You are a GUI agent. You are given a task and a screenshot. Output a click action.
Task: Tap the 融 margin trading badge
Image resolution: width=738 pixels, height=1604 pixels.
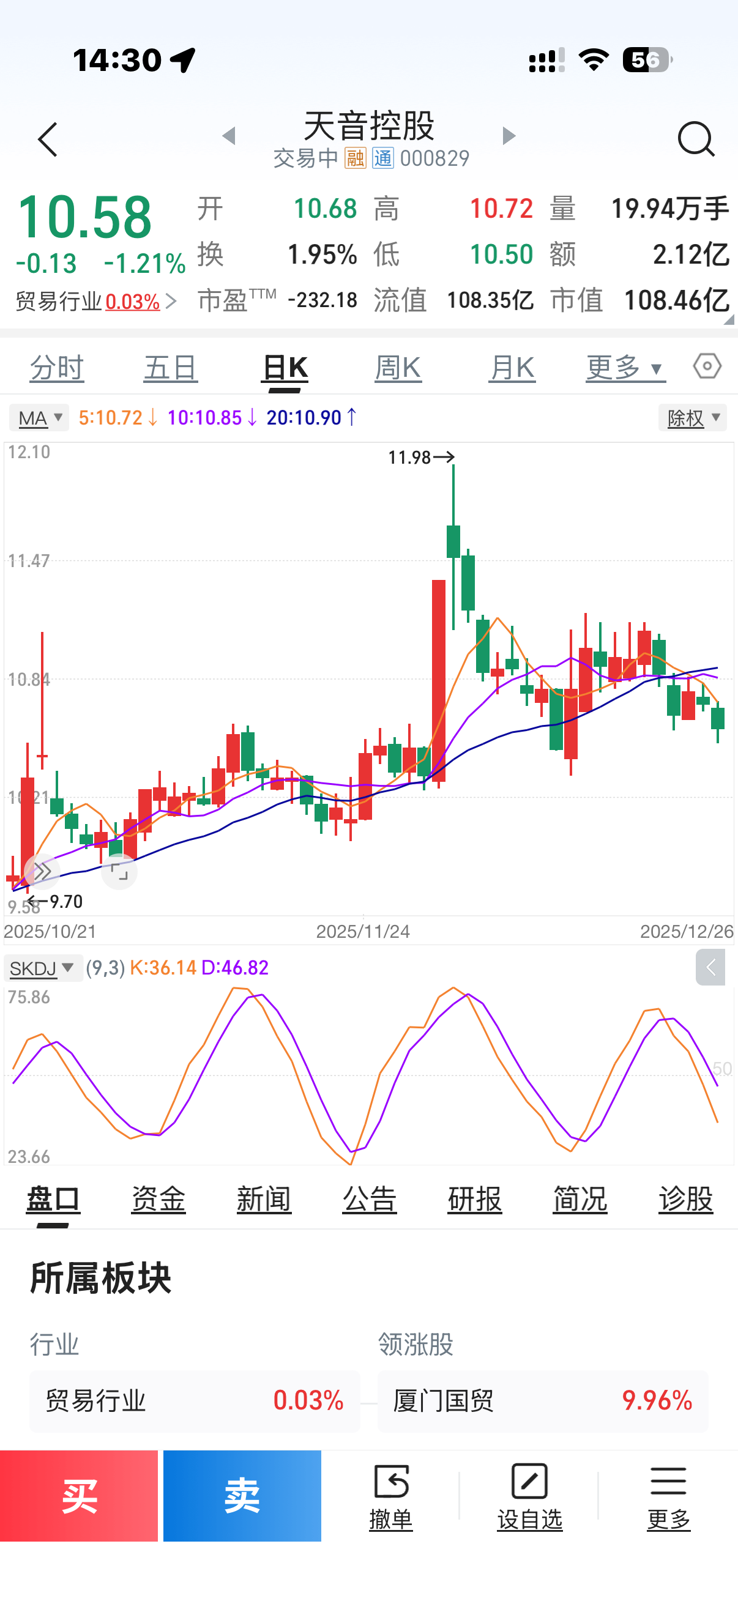coord(355,158)
